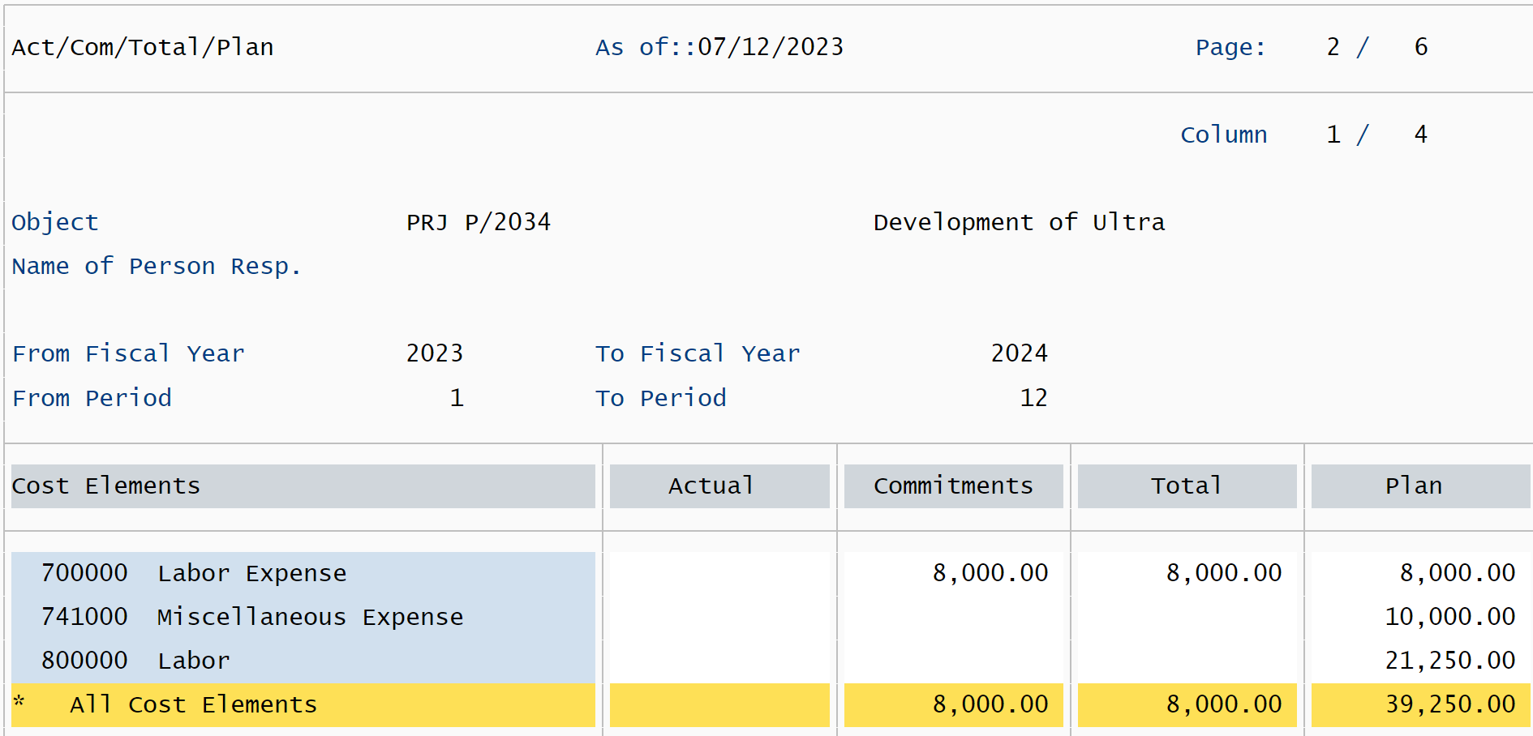Click Labor plan value 21,250.00
Screen dimensions: 1533x736
point(1450,661)
